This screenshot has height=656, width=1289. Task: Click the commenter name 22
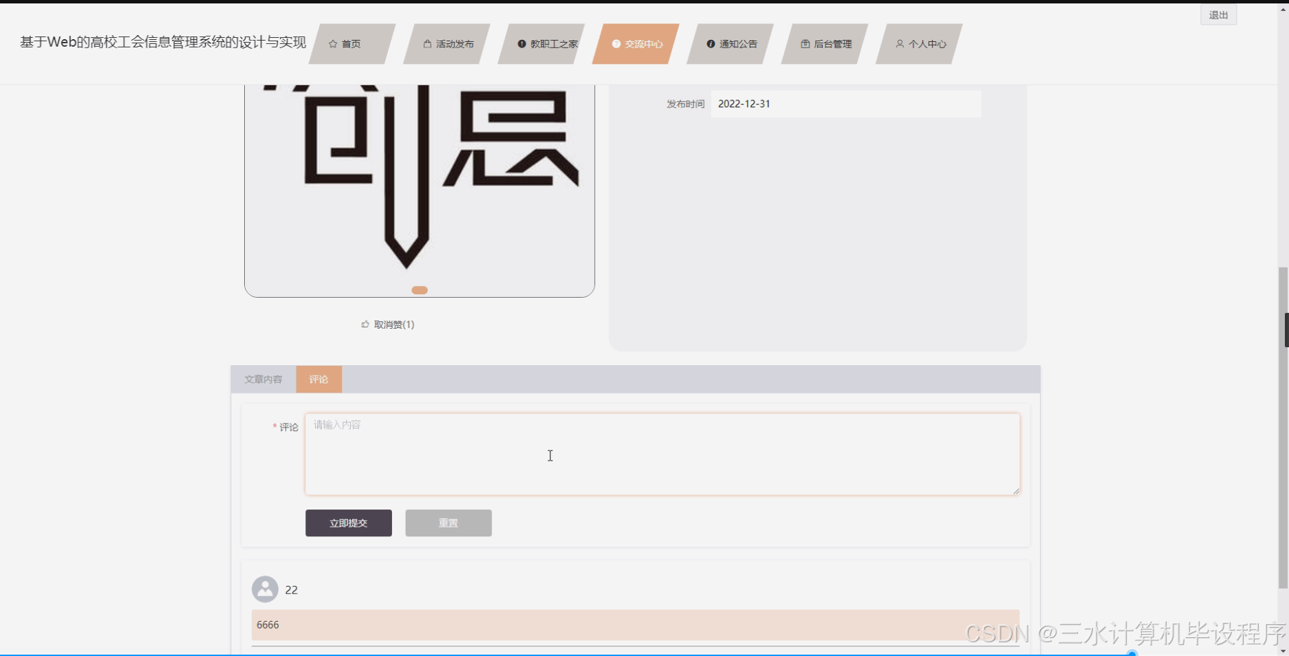292,590
